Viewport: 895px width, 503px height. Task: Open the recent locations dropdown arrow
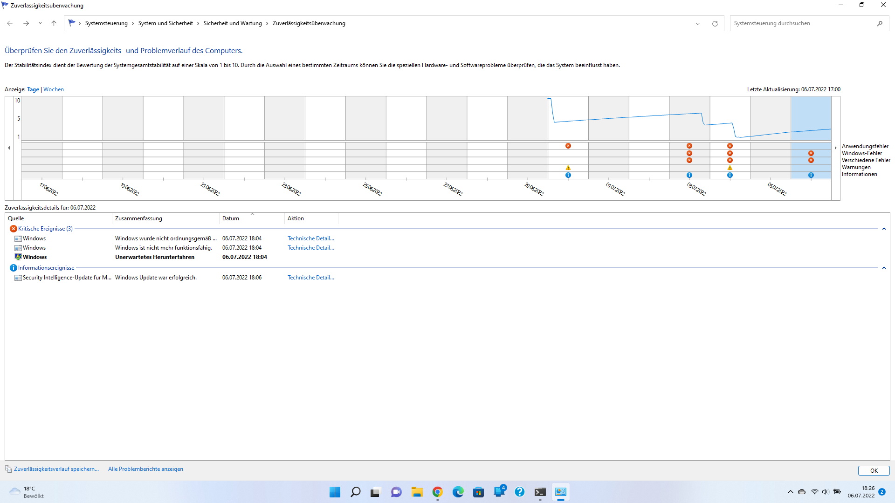pyautogui.click(x=40, y=23)
